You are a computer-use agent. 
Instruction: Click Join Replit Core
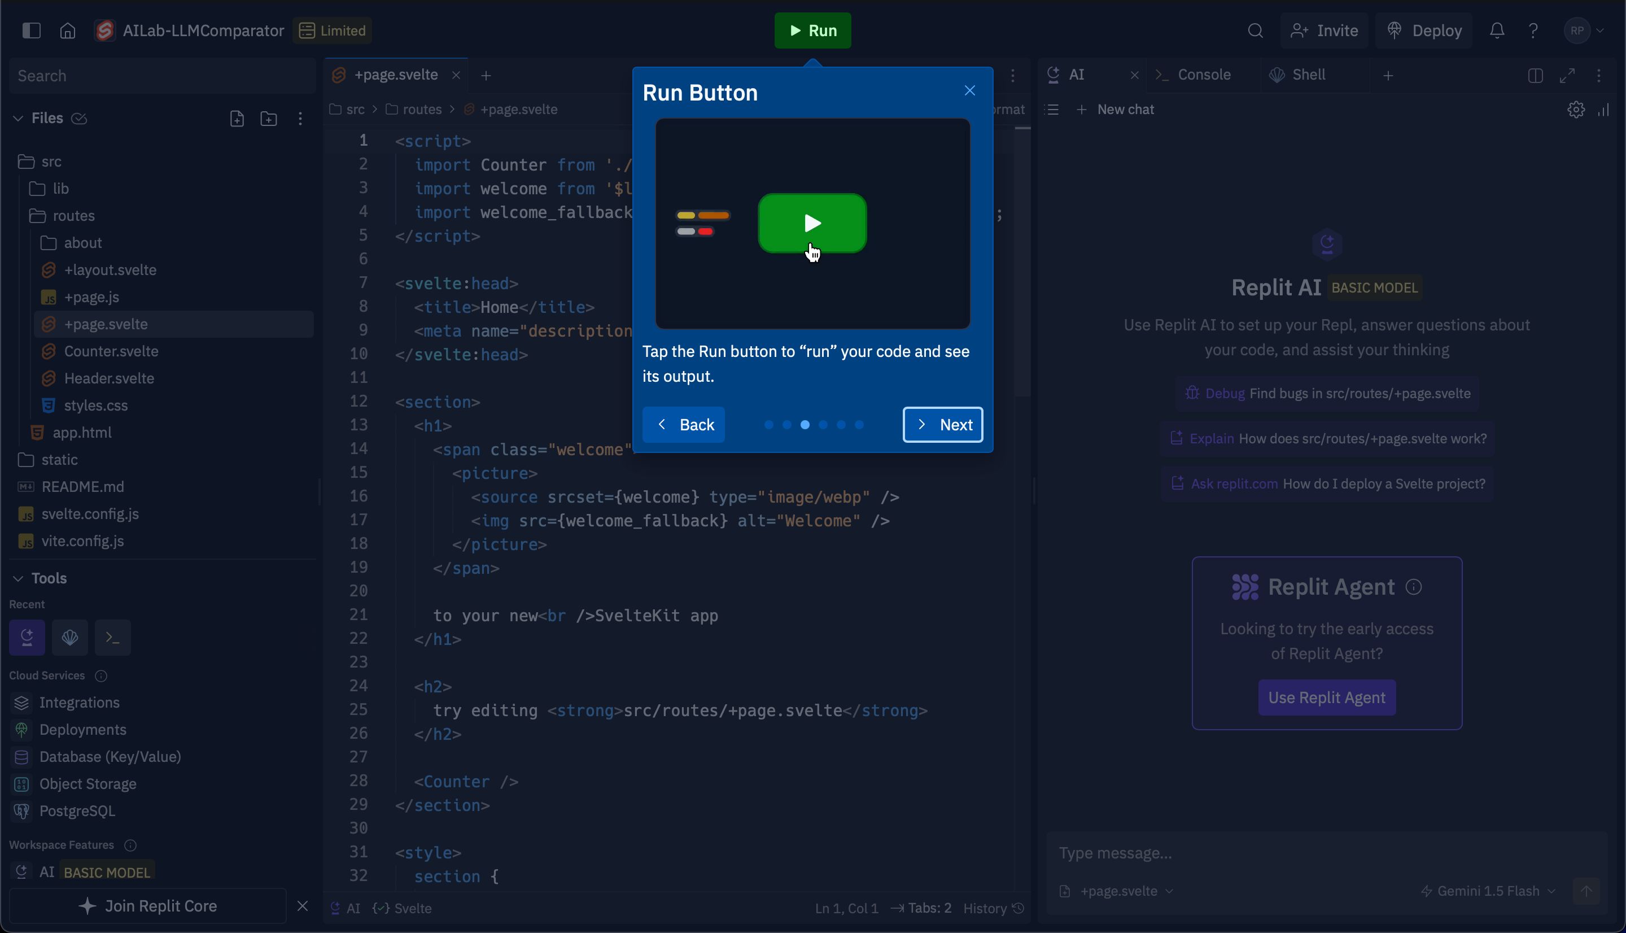pyautogui.click(x=147, y=905)
